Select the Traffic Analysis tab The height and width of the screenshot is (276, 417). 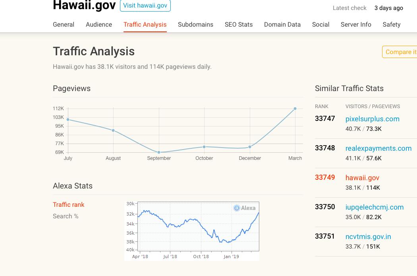145,25
